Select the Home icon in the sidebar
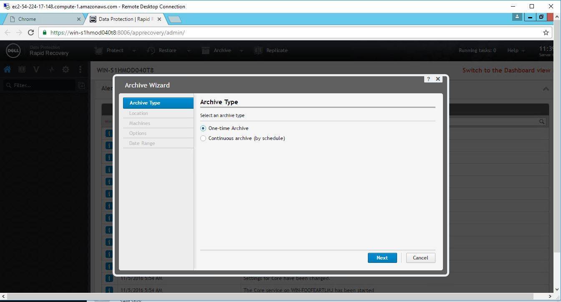 [7, 69]
